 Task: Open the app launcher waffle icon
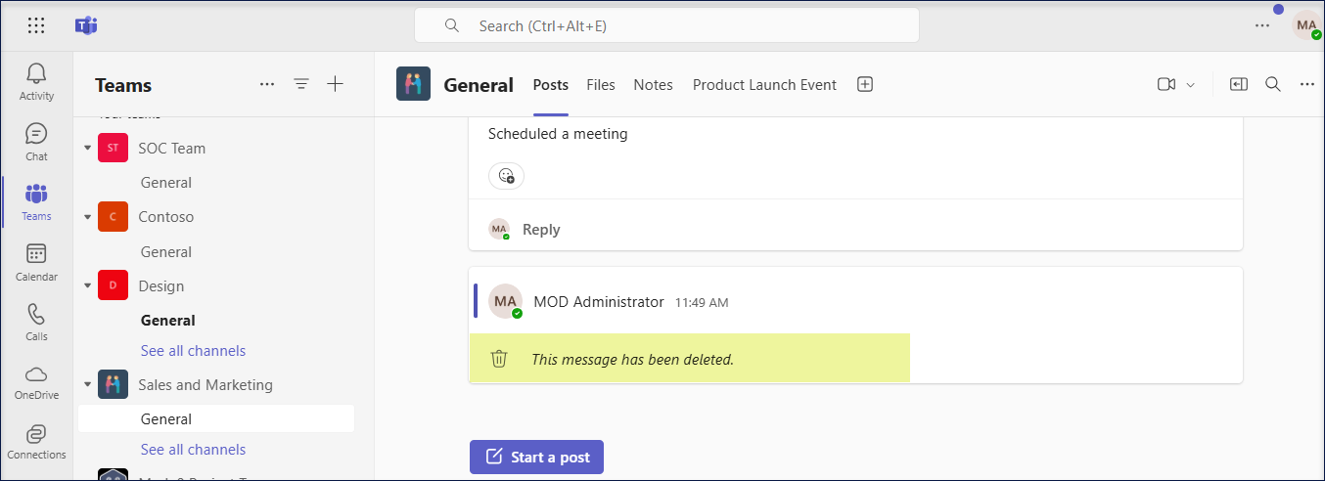pyautogui.click(x=36, y=26)
